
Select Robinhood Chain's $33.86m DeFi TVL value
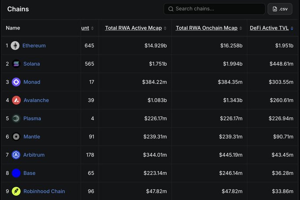click(283, 191)
